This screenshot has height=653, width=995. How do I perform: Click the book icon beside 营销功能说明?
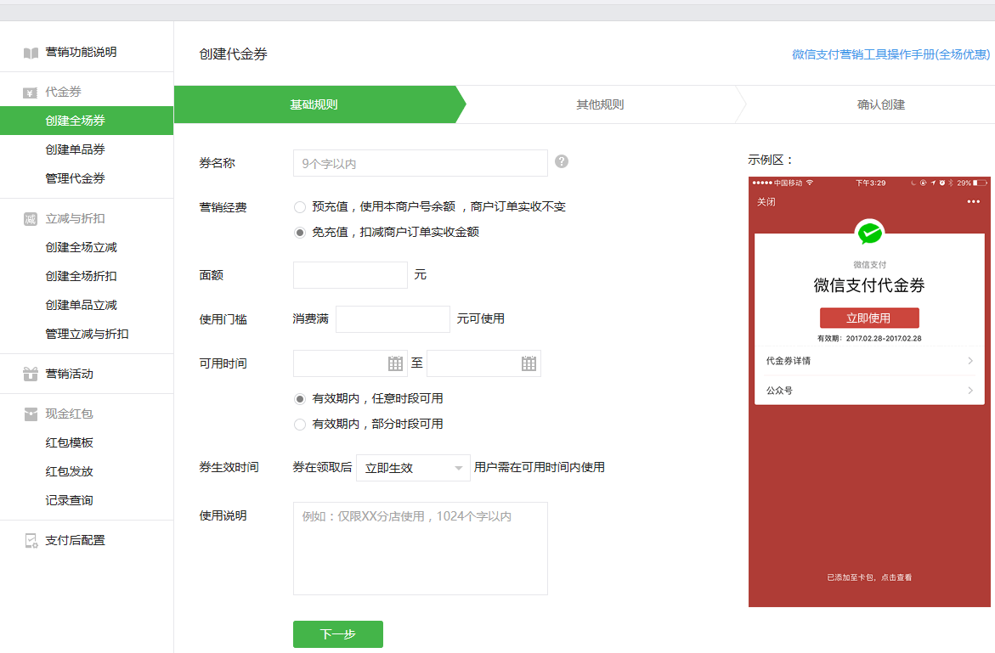(31, 53)
